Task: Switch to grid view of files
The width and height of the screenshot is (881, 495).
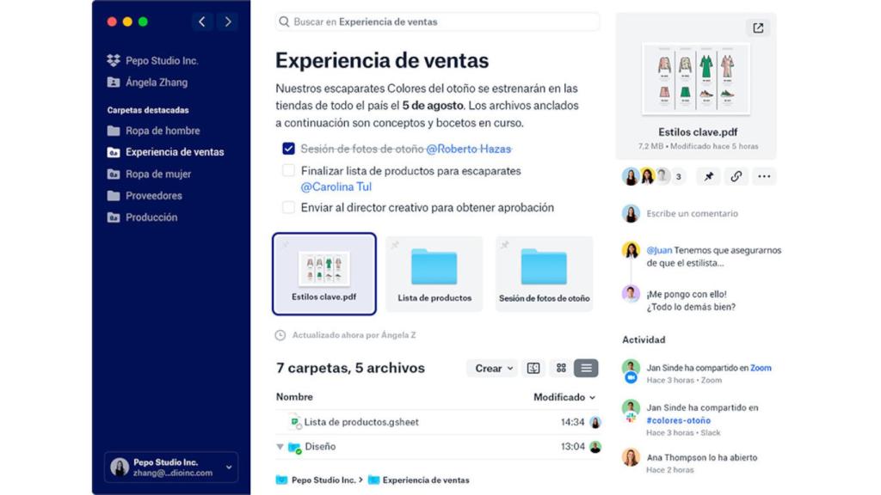Action: coord(561,368)
